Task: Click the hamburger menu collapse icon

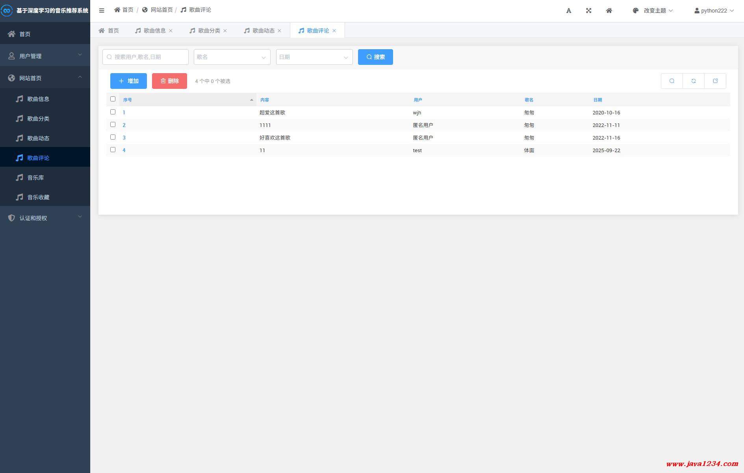Action: [x=102, y=11]
